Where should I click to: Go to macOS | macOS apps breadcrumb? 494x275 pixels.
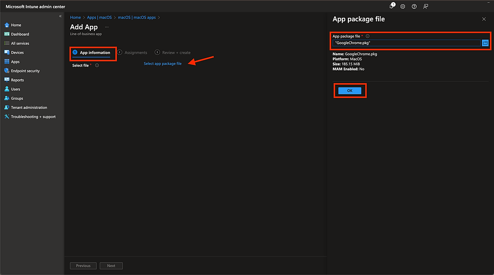click(137, 17)
